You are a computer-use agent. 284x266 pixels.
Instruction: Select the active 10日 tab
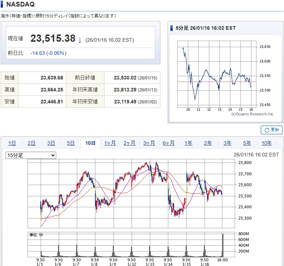point(90,143)
